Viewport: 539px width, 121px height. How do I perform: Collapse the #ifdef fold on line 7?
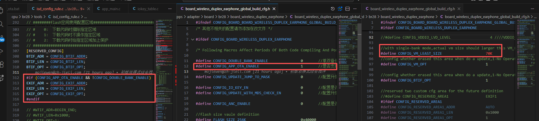[x=192, y=39]
